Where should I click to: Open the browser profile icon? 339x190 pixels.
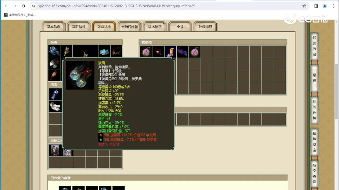[x=325, y=6]
